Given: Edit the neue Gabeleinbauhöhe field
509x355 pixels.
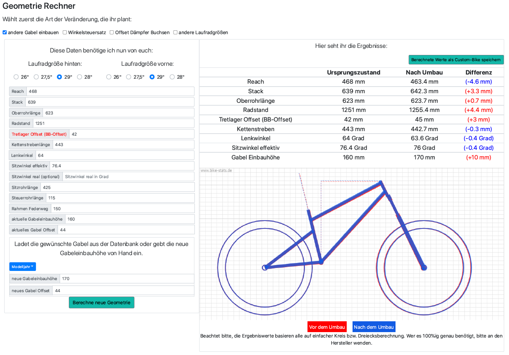Looking at the screenshot, I should pos(127,279).
